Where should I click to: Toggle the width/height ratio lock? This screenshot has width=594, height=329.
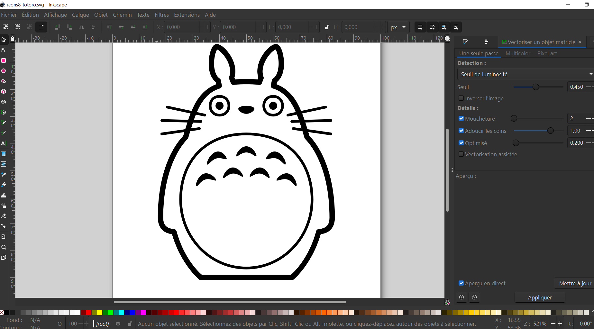pos(327,27)
